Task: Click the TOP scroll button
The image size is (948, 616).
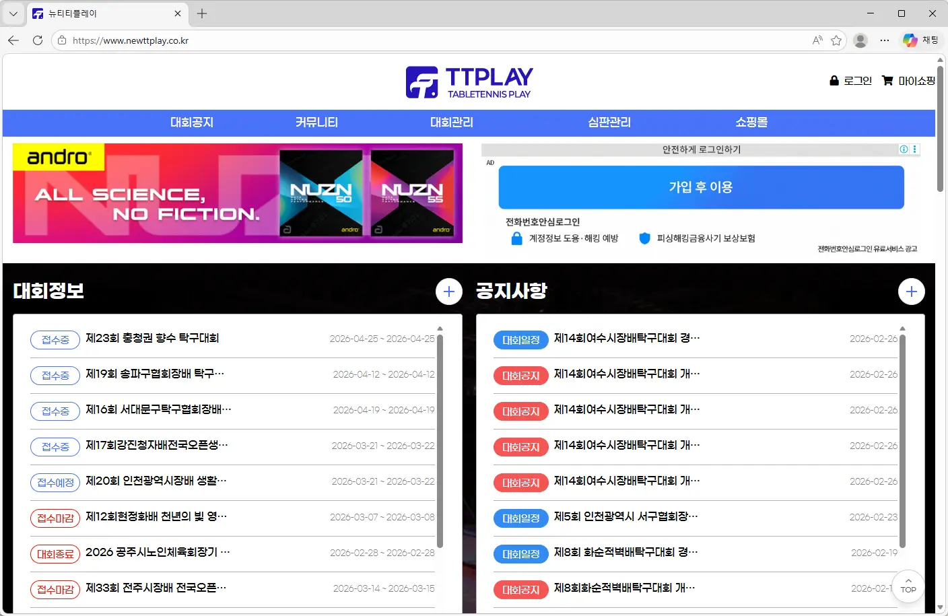Action: point(908,585)
